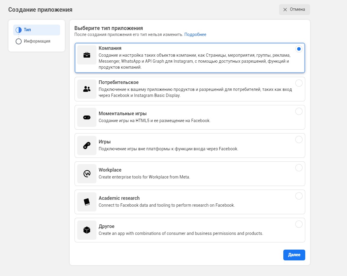
Task: Click description 'Подключение игры вне платформы'
Action: pyautogui.click(x=169, y=149)
